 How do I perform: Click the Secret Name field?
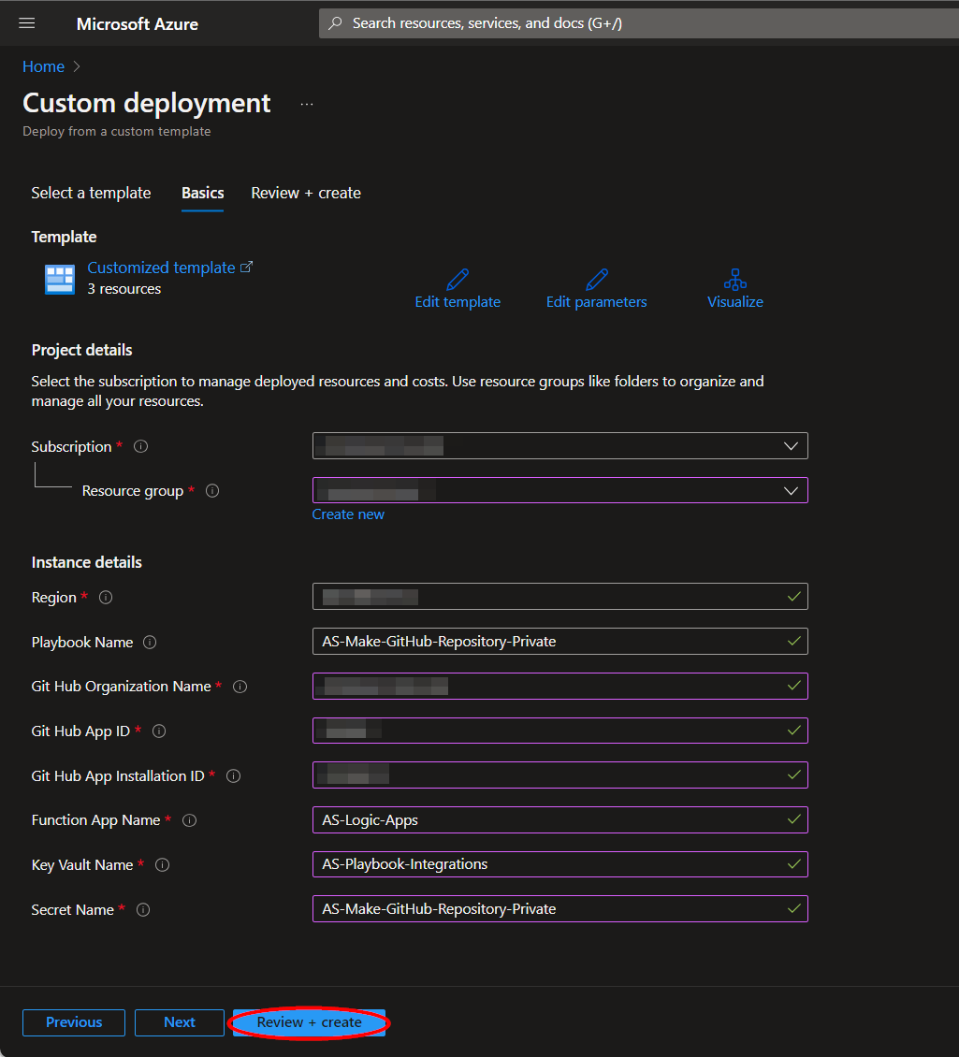[x=559, y=908]
